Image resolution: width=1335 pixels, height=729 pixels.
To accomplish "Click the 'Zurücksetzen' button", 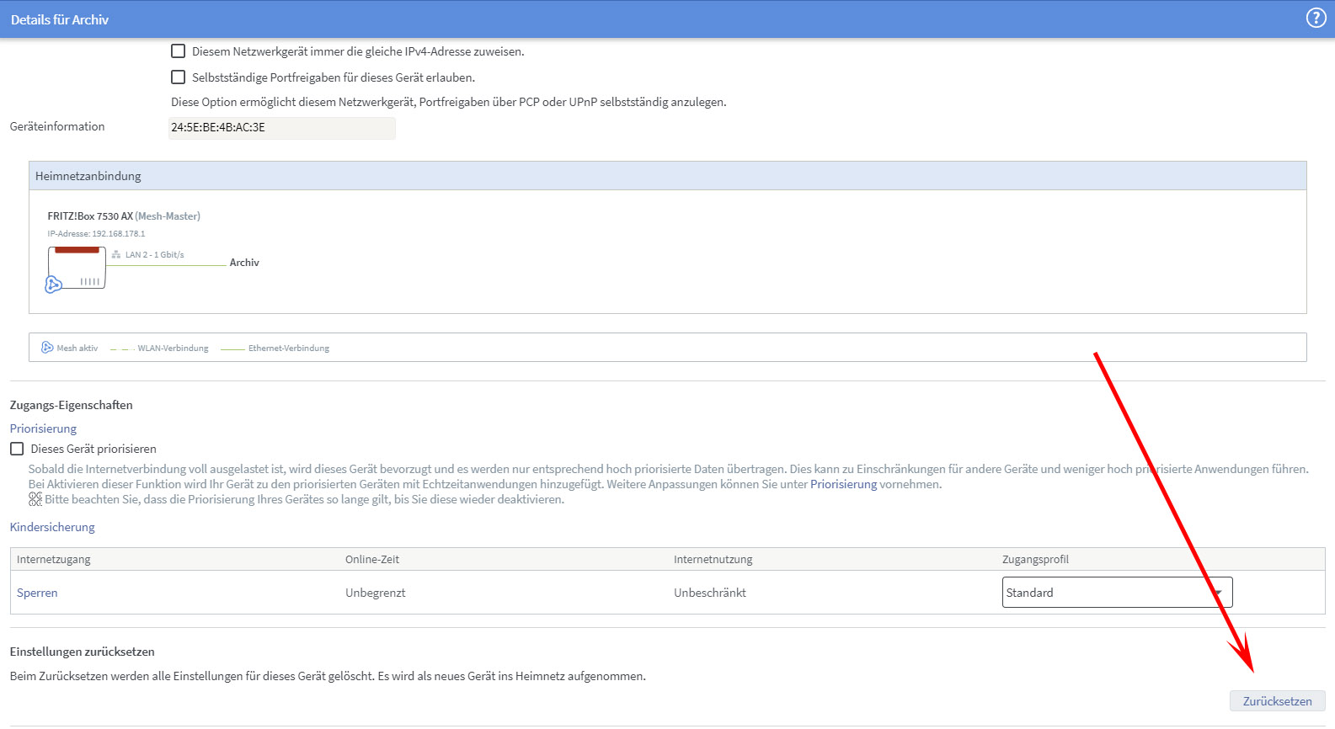I will pos(1277,701).
